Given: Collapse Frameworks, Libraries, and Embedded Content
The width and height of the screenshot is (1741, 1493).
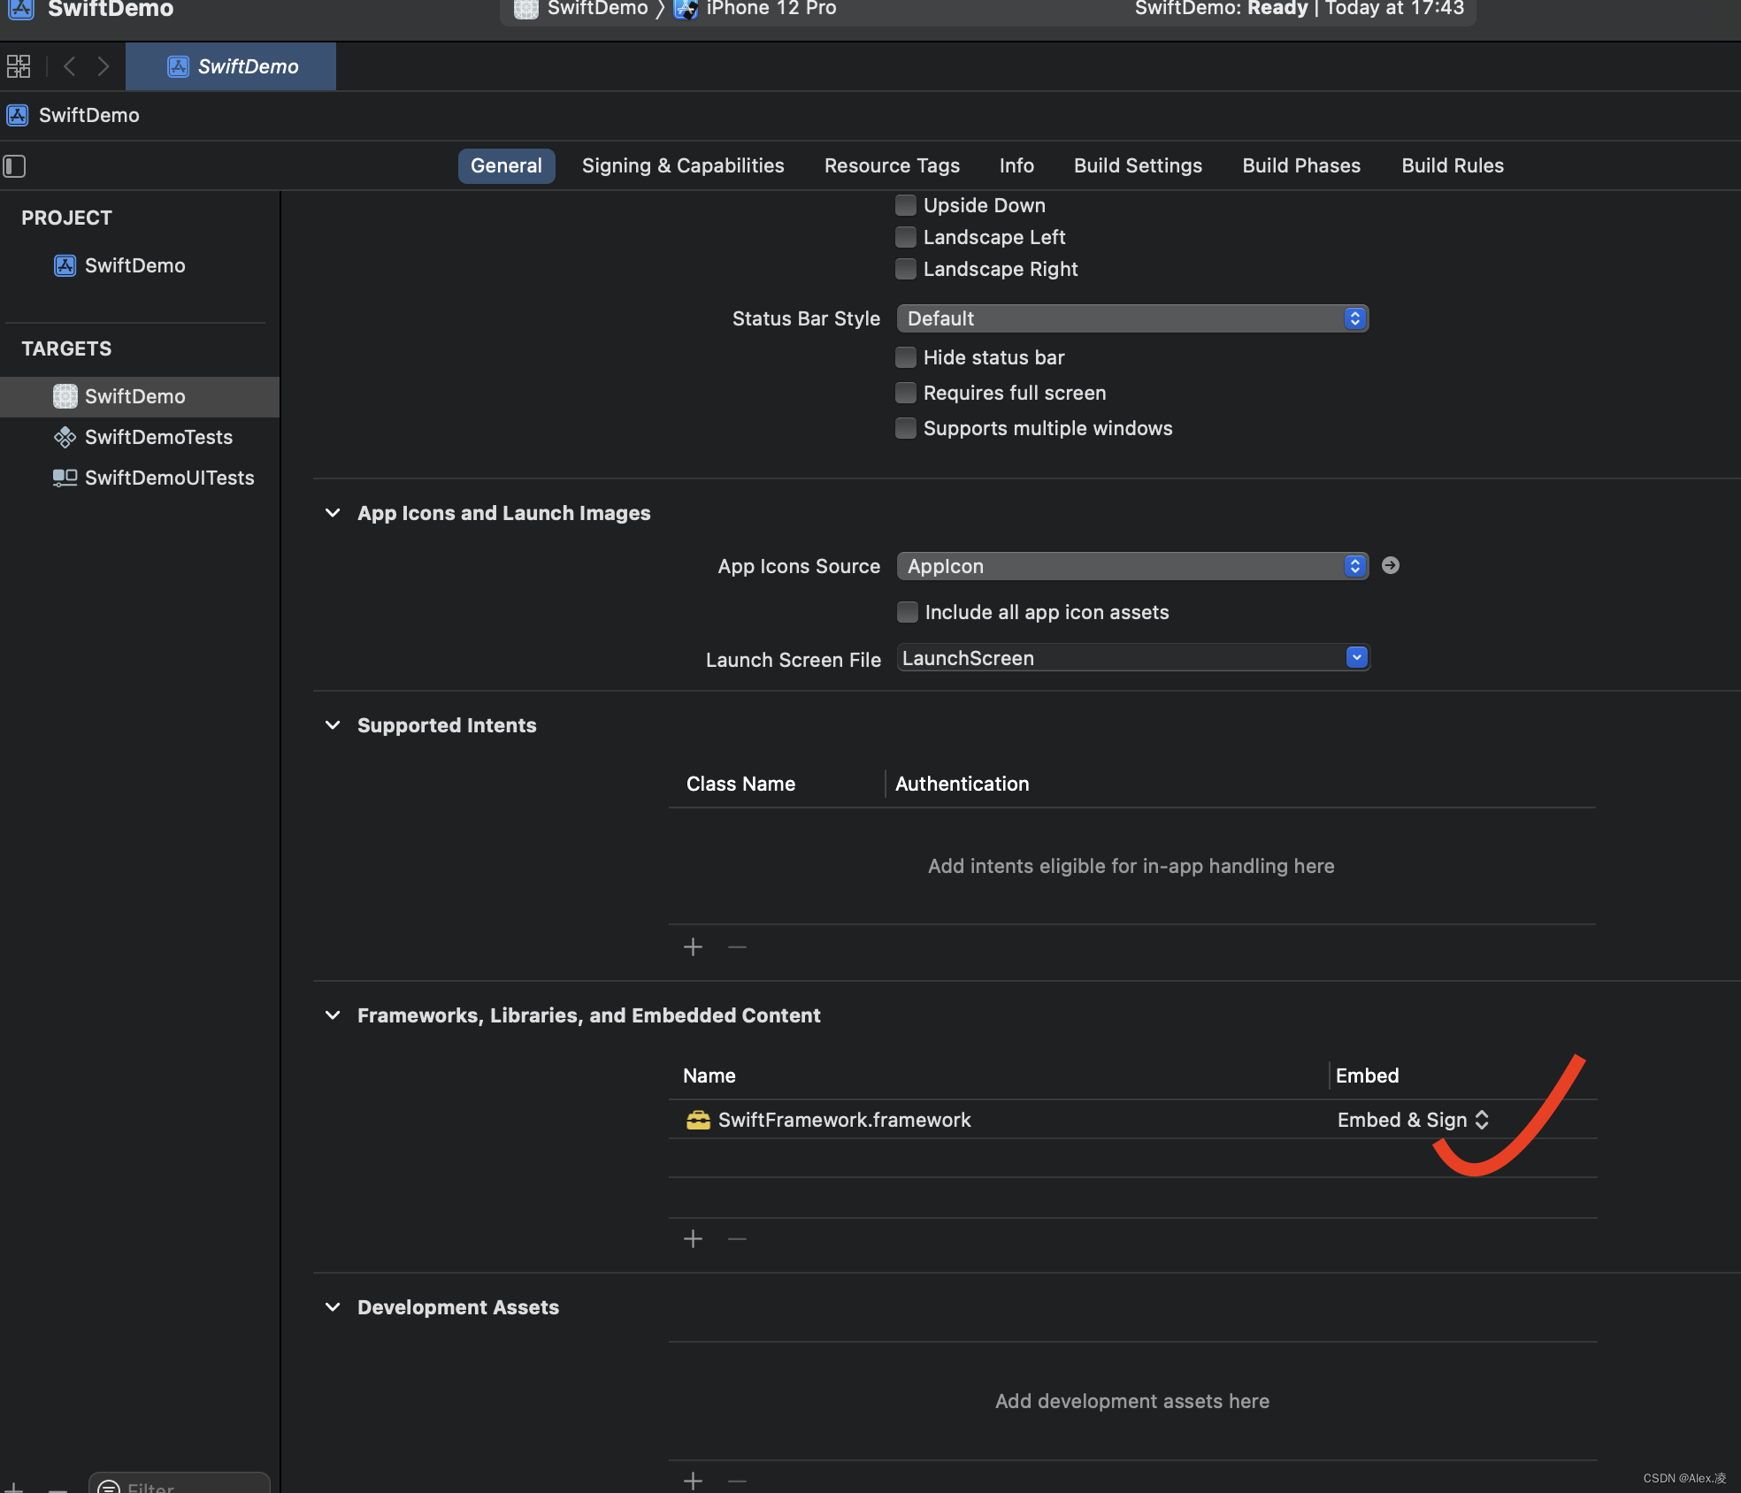Looking at the screenshot, I should pos(333,1015).
